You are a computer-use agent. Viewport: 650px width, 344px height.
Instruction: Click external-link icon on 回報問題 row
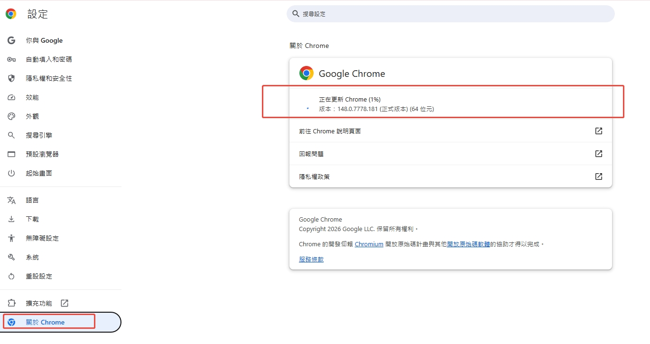click(599, 154)
